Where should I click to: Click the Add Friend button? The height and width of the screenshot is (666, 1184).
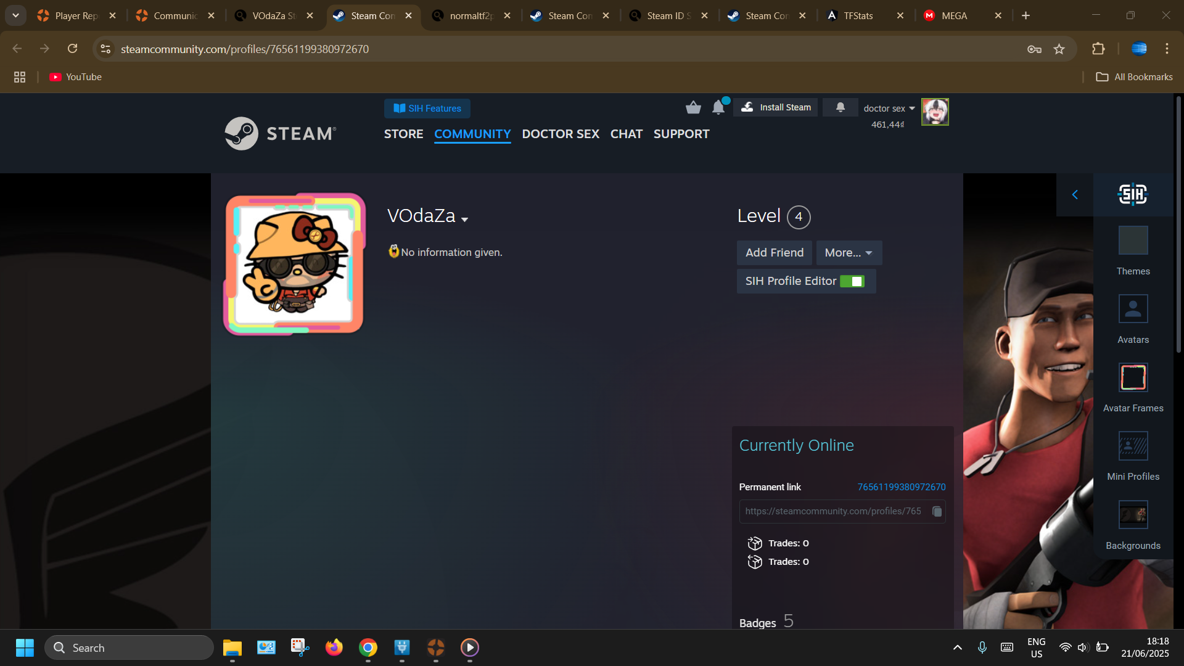click(775, 253)
